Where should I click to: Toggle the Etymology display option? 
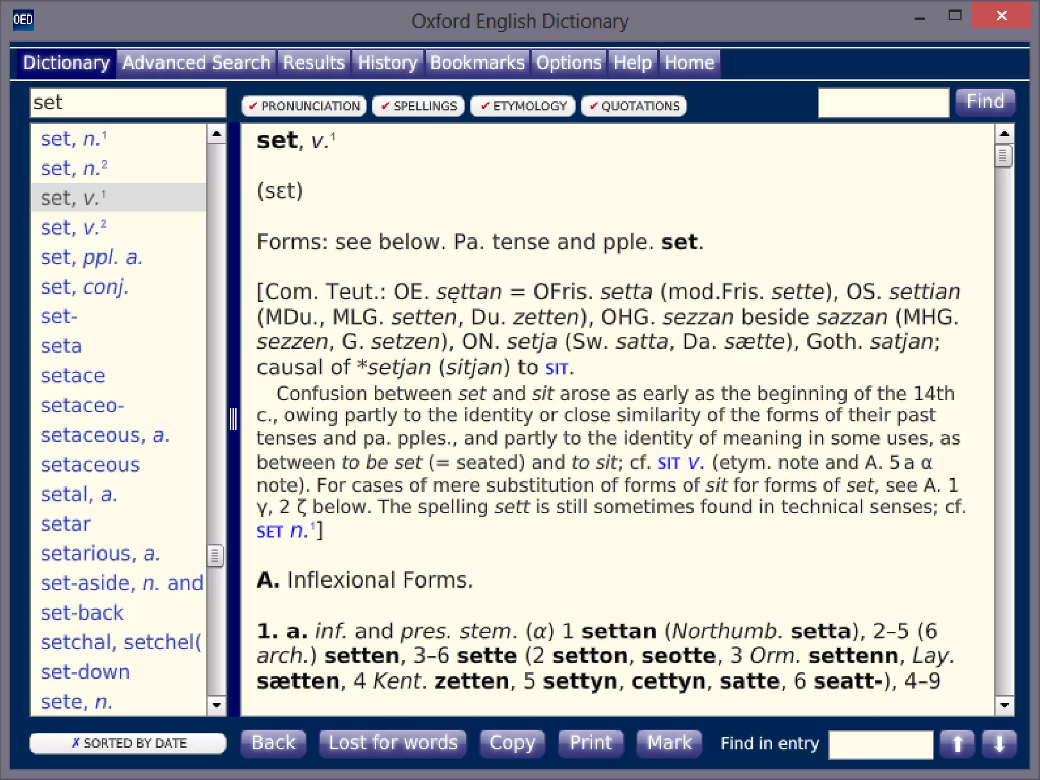[523, 106]
